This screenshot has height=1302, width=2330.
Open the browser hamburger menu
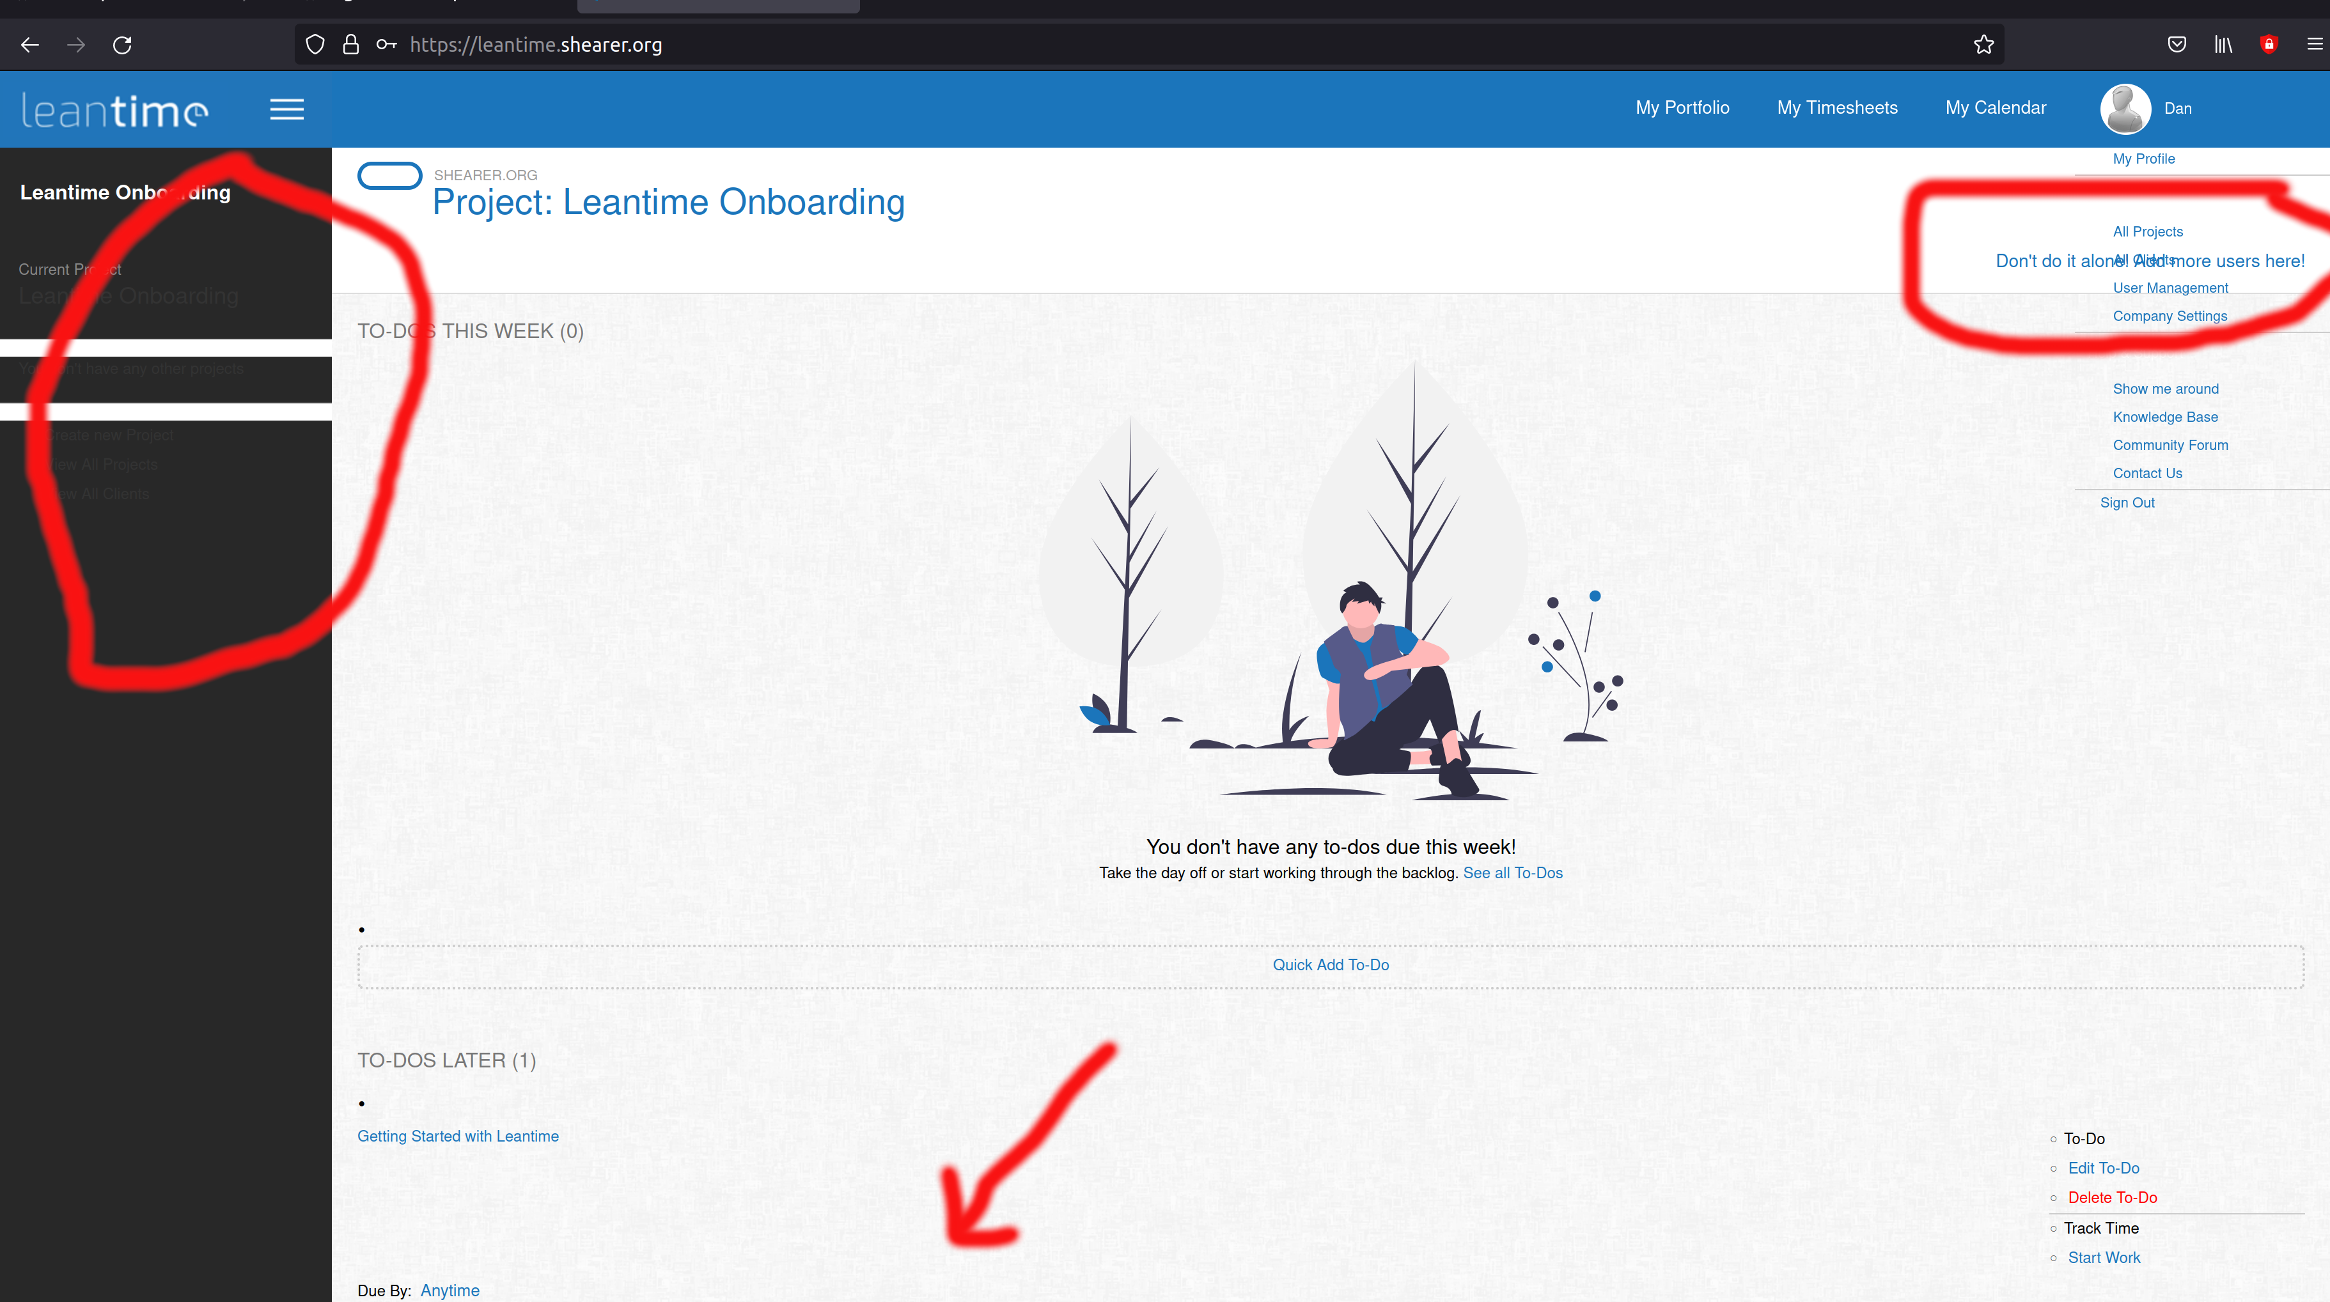point(2315,44)
